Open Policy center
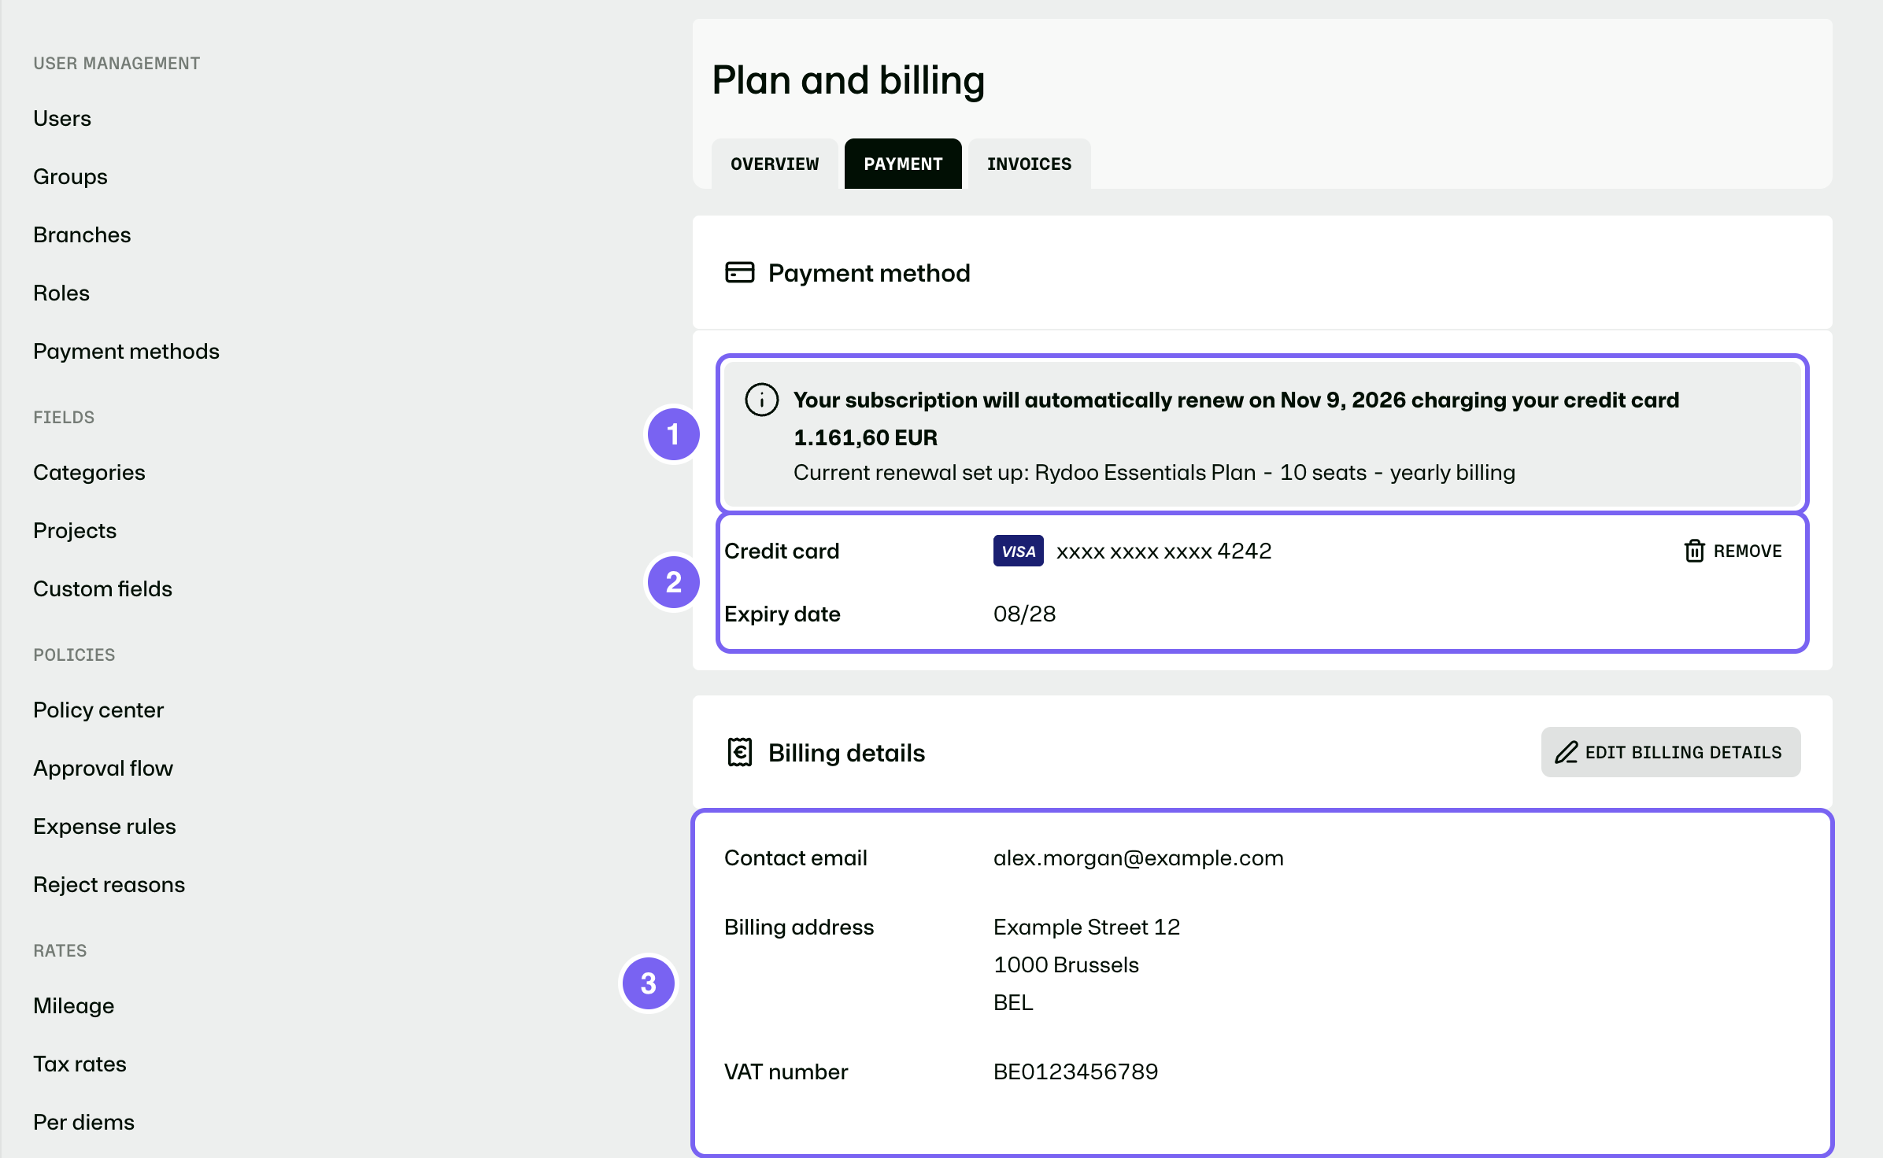This screenshot has width=1883, height=1158. [x=98, y=710]
